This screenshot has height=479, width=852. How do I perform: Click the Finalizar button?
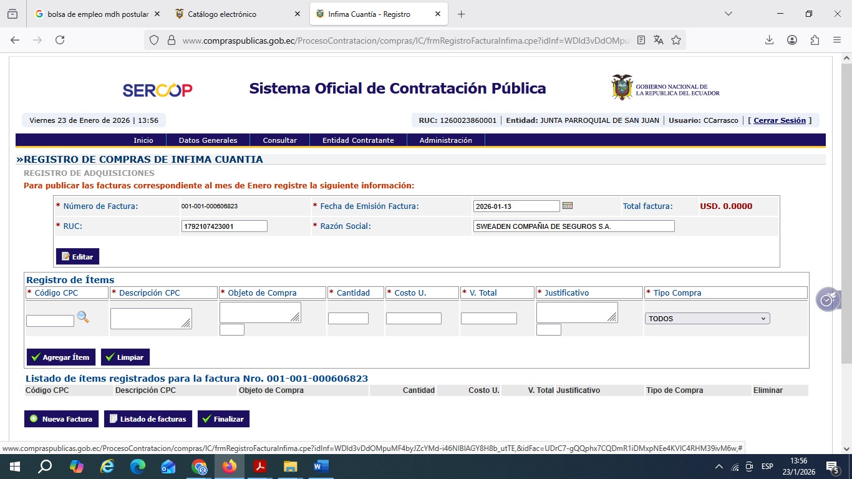[x=223, y=419]
